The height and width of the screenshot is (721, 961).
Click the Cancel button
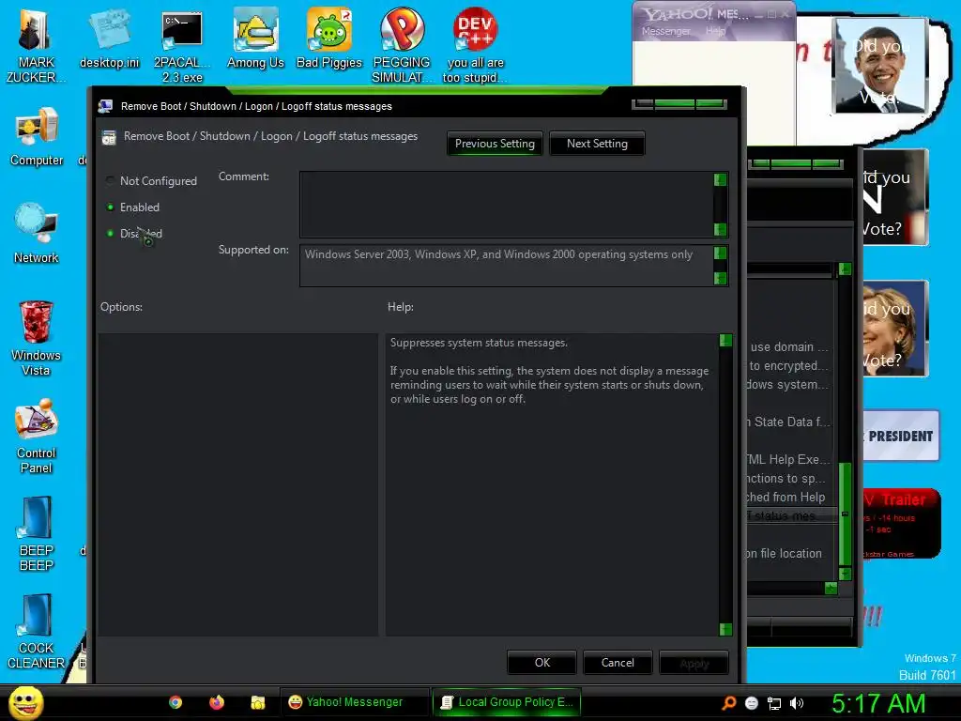click(x=618, y=663)
